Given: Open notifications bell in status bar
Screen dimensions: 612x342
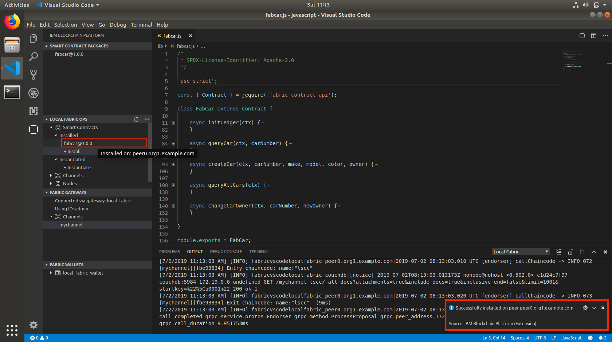Looking at the screenshot, I should tap(603, 338).
